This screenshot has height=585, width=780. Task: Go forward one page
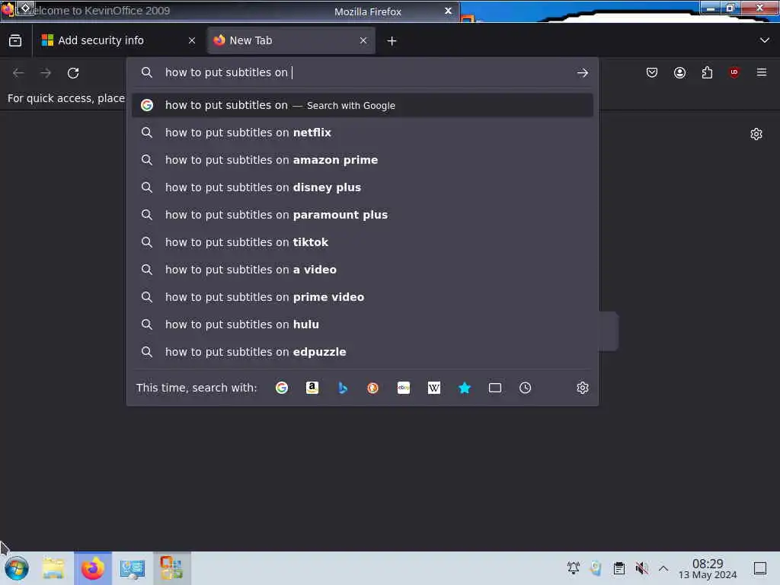click(46, 73)
